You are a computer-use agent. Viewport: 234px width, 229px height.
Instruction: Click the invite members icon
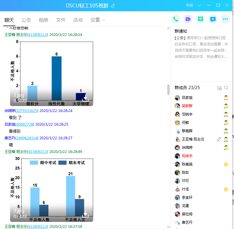[219, 88]
